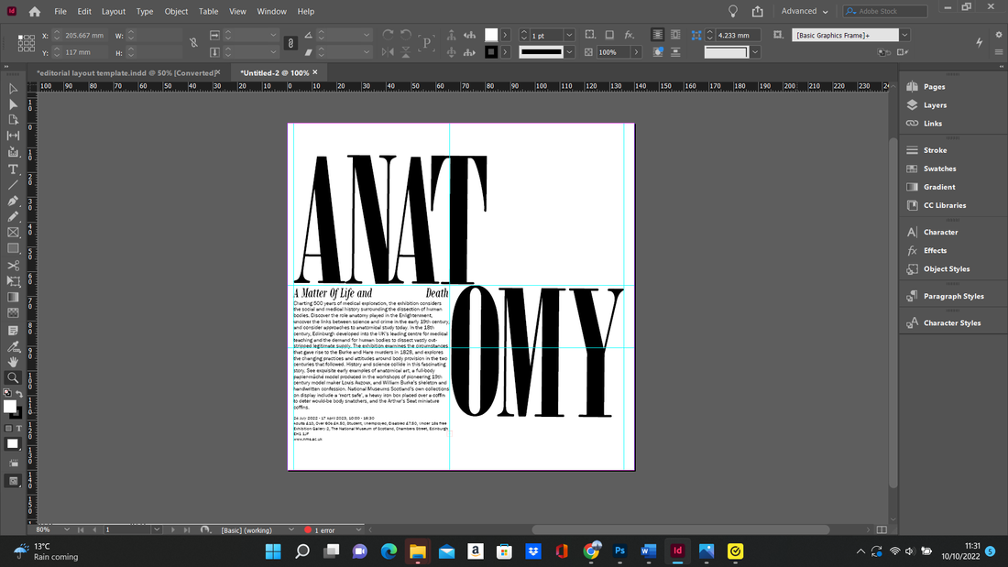Select the Pen tool
Image resolution: width=1008 pixels, height=567 pixels.
pyautogui.click(x=13, y=202)
